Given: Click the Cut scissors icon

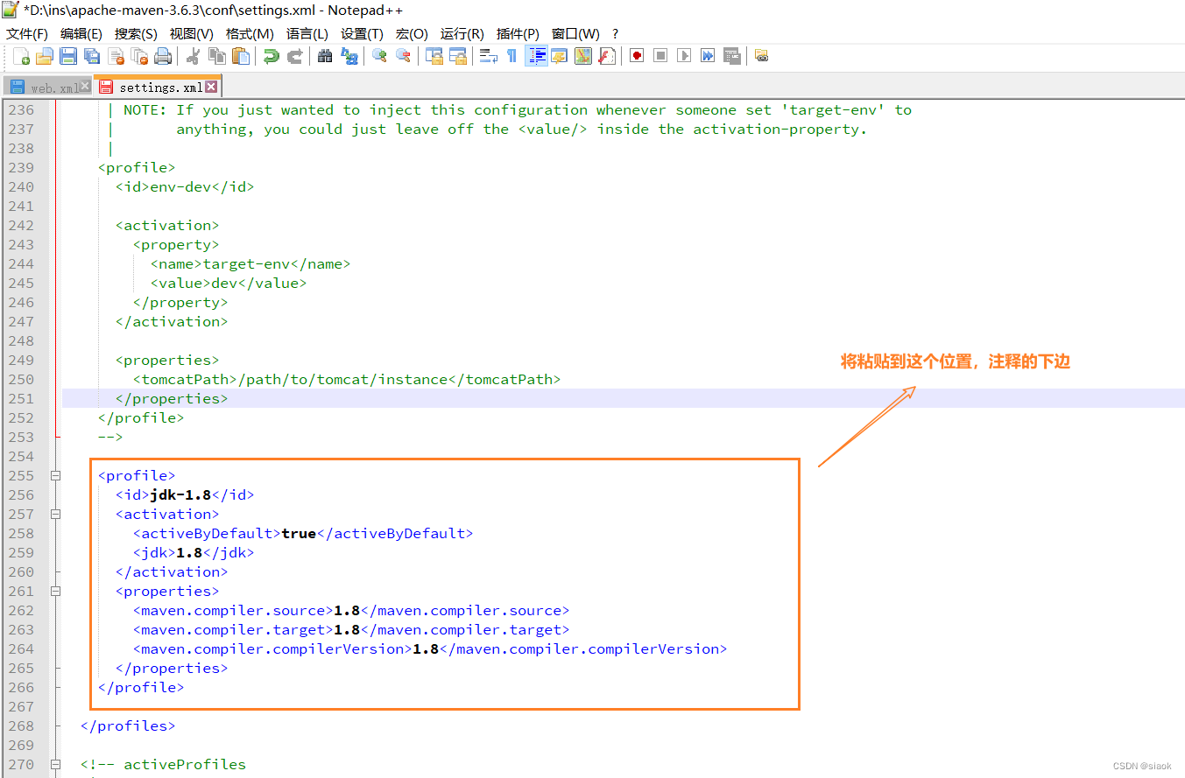Looking at the screenshot, I should (194, 56).
